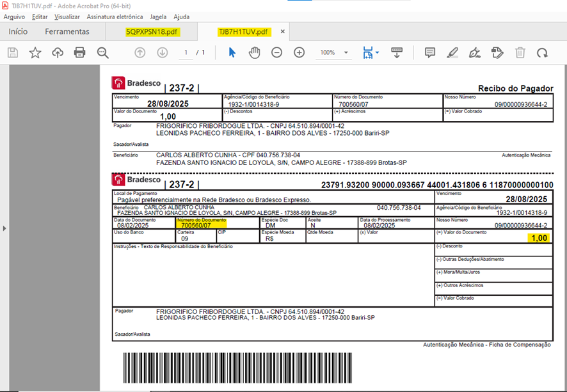Click the 28/08/2025 date in Recibo section

pyautogui.click(x=168, y=104)
